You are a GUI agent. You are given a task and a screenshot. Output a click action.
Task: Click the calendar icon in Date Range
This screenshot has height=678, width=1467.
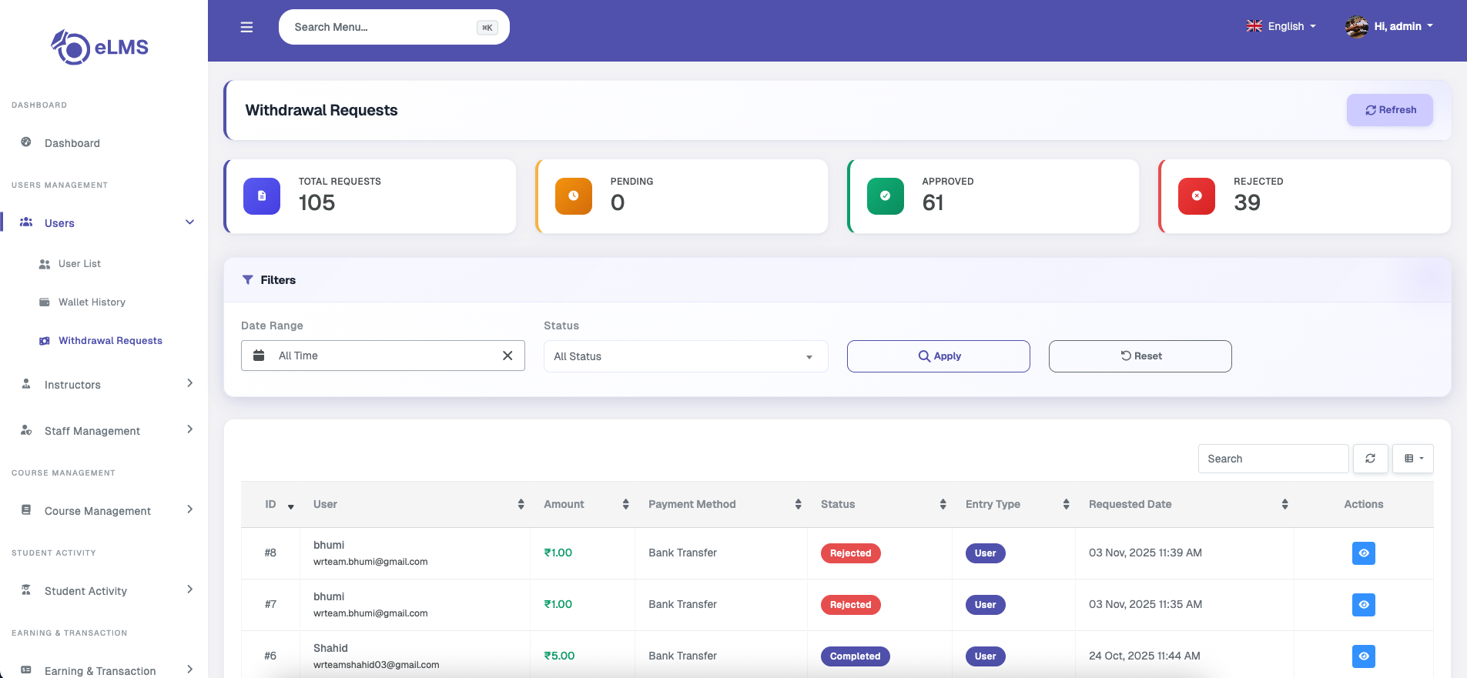pos(260,356)
